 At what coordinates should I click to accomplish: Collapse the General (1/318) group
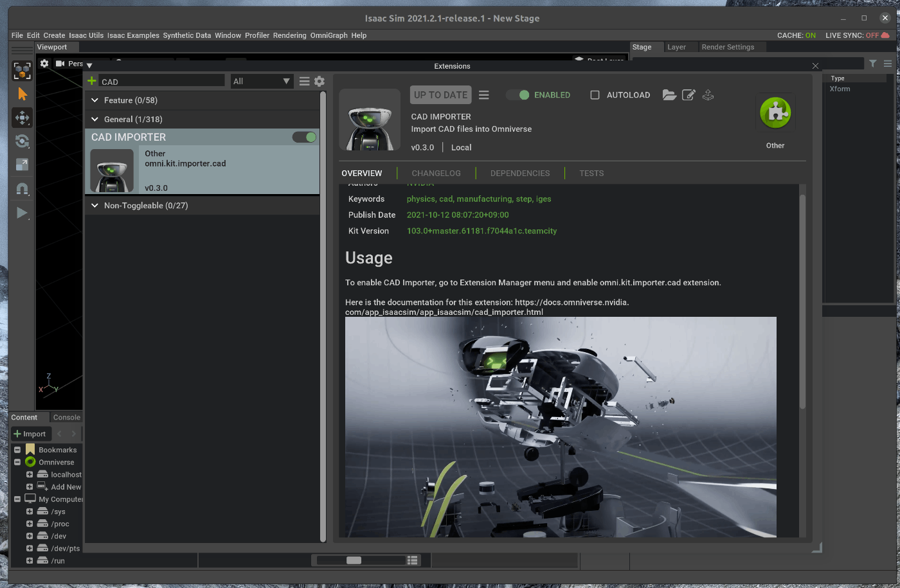pyautogui.click(x=94, y=120)
